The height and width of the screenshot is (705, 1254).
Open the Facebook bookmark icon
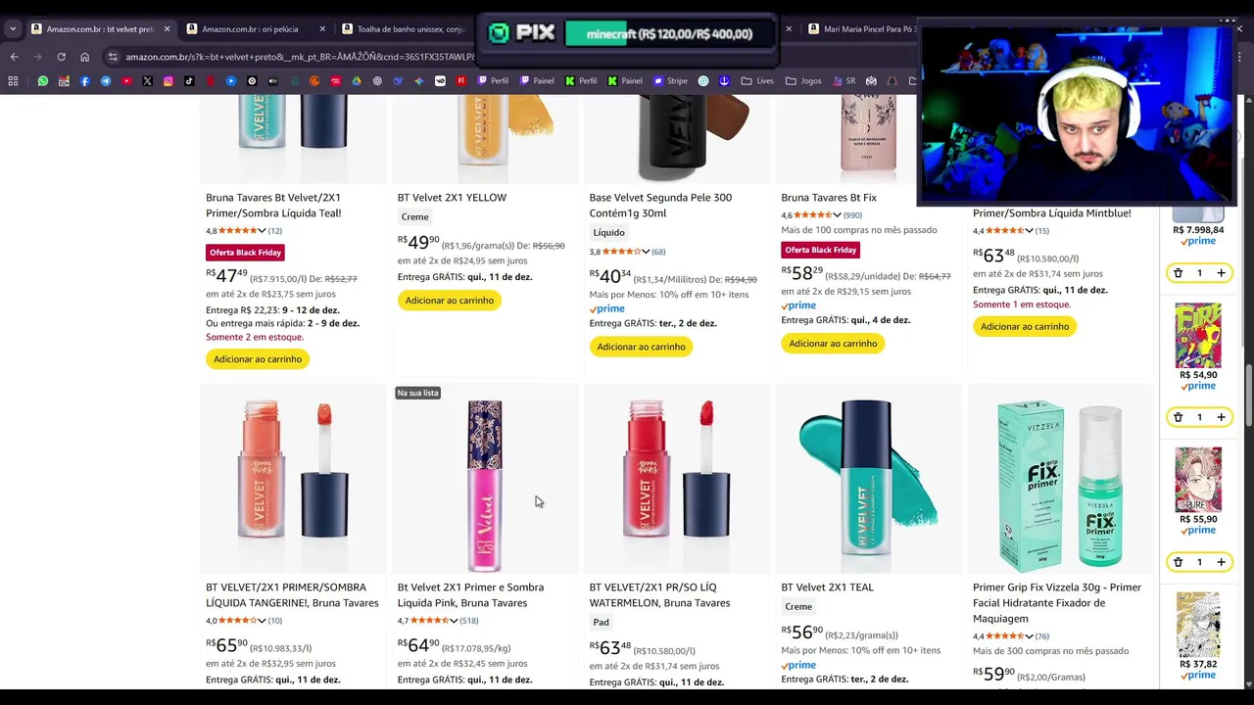(84, 81)
